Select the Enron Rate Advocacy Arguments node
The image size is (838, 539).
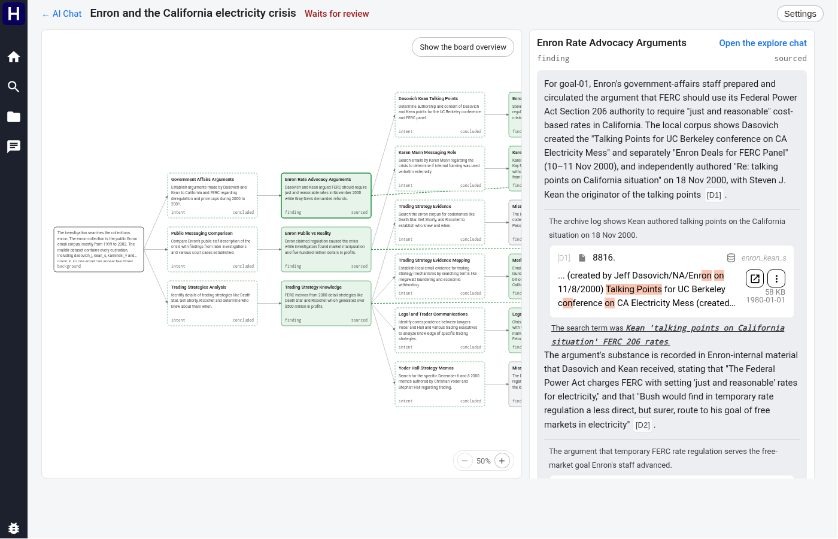326,196
